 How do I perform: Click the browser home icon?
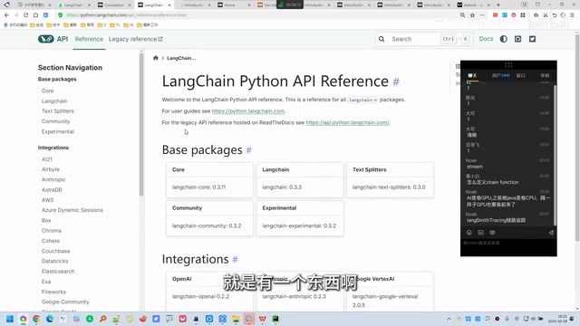pos(35,15)
